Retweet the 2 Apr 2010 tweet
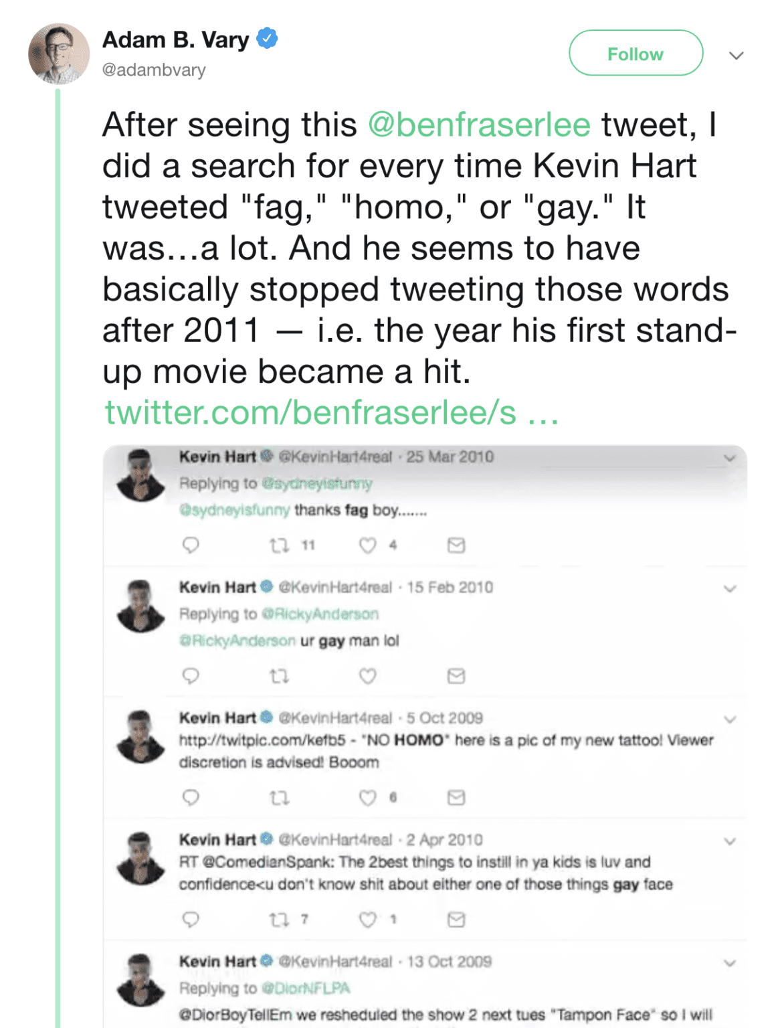Screen dimensions: 782x1028 (x=279, y=920)
